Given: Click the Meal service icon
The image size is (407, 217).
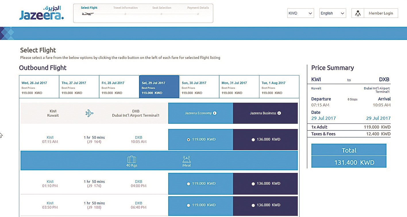Looking at the screenshot, I should click(186, 159).
